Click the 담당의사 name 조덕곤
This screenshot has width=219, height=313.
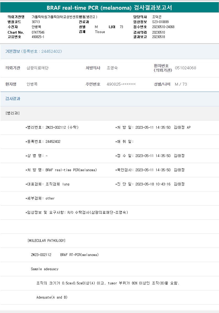point(157,17)
